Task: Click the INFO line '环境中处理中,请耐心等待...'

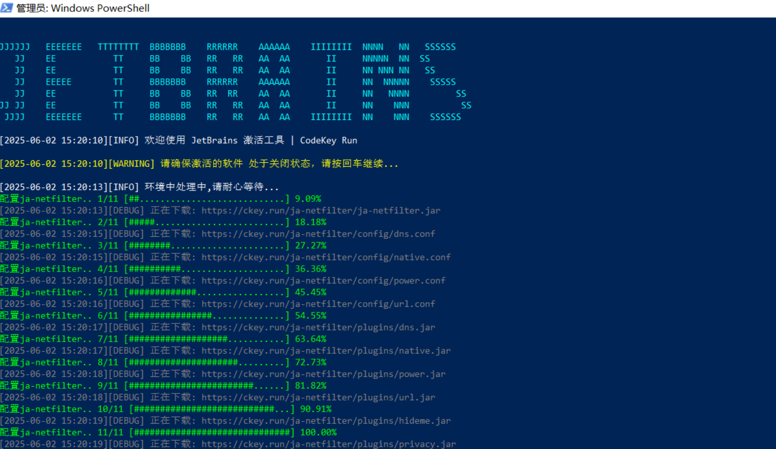Action: 140,187
